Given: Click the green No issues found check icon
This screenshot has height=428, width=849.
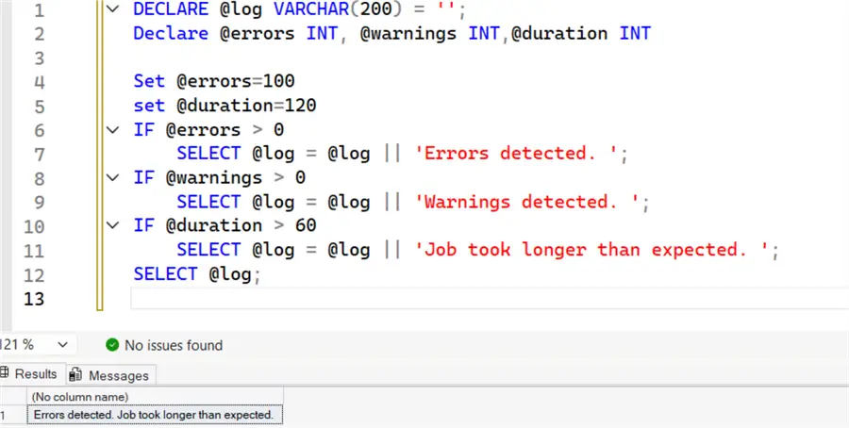Looking at the screenshot, I should (112, 345).
